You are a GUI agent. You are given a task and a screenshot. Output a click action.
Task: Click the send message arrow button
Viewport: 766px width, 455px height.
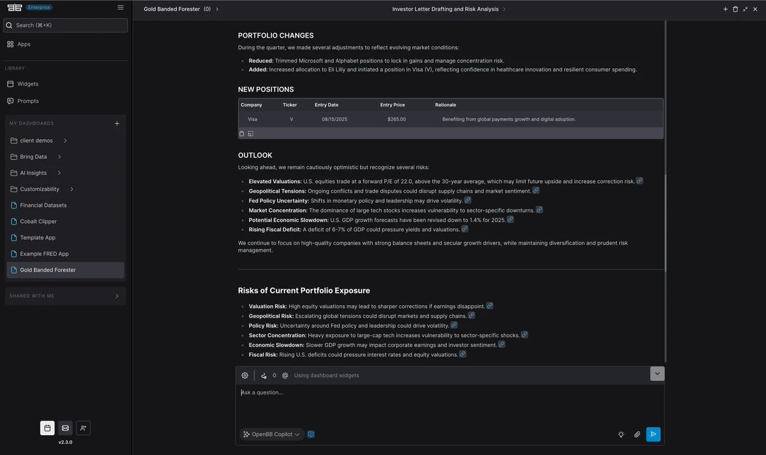click(653, 435)
